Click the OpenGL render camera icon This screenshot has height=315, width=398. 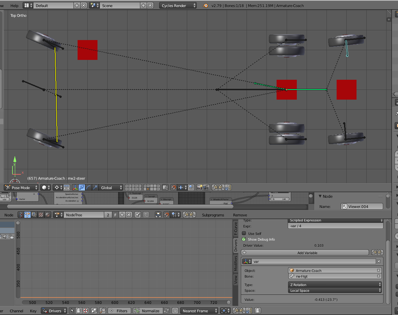point(199,188)
